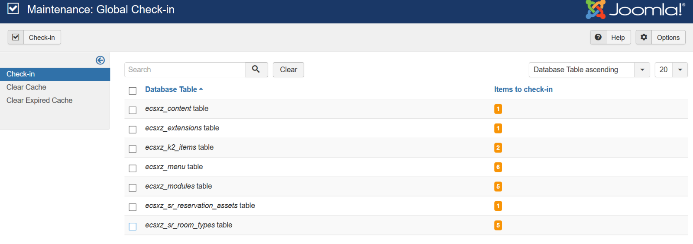693x244 pixels.
Task: Select the ecsxz_sr_room_types table checkbox
Action: [x=133, y=227]
